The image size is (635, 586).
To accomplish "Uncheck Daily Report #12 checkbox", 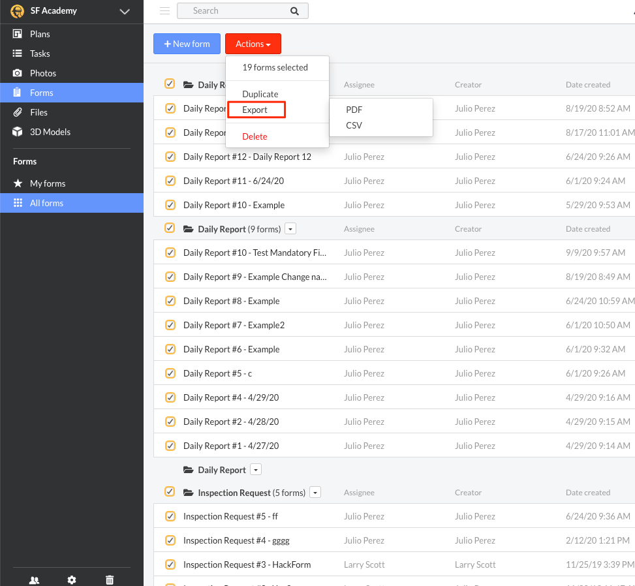I will point(170,157).
